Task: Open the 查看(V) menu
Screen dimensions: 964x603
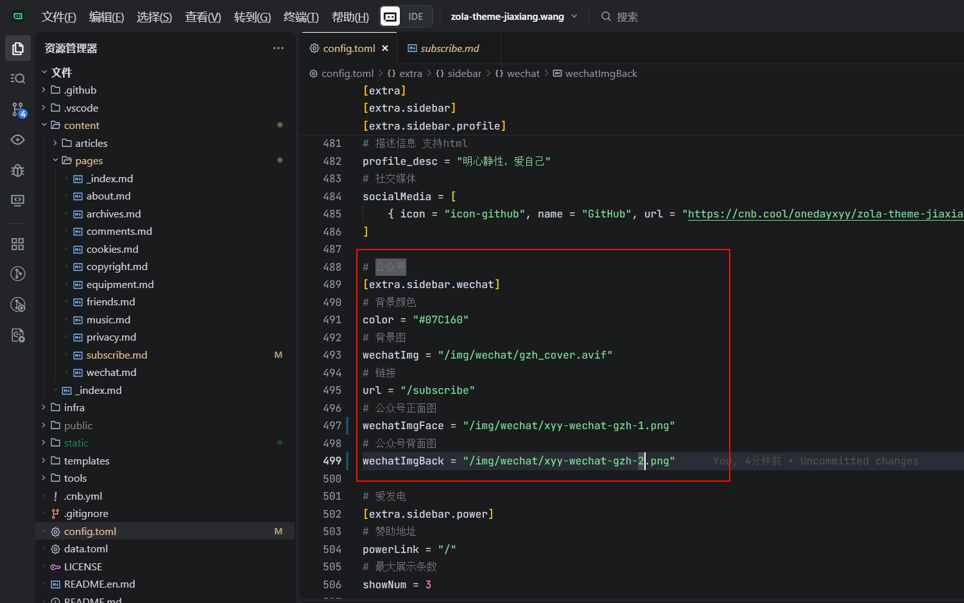Action: 203,17
